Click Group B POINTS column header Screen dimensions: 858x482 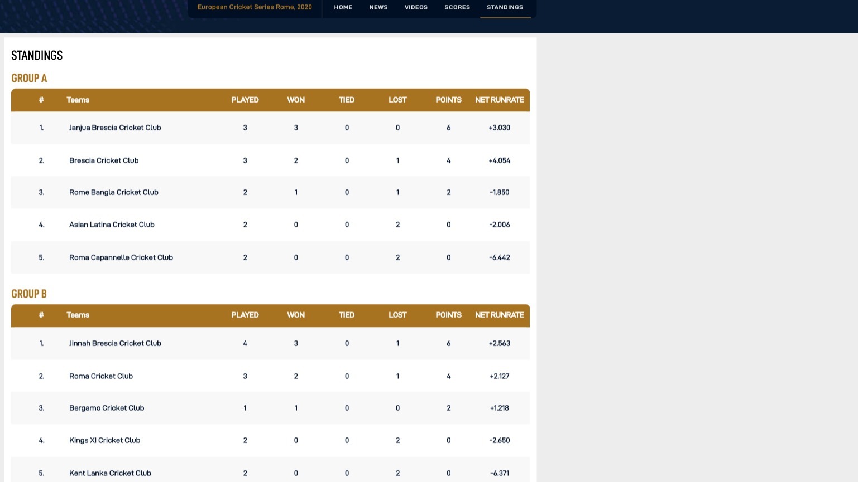[448, 315]
